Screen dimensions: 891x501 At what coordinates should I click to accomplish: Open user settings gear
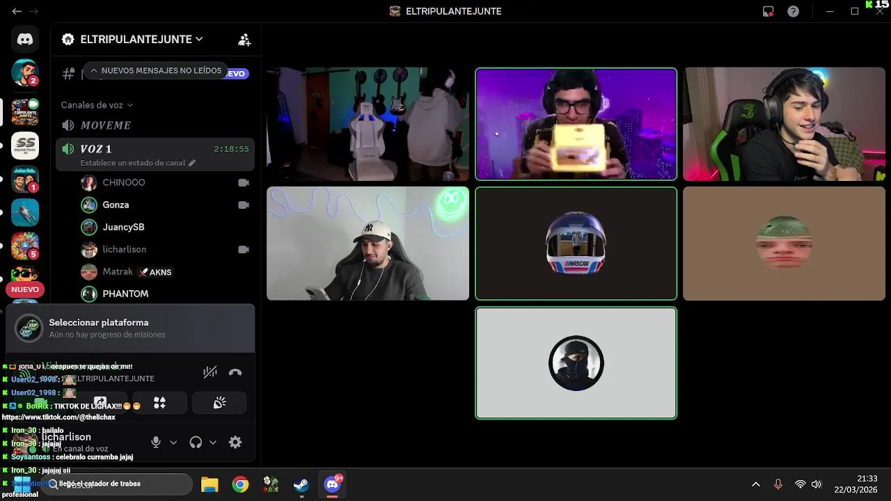point(235,442)
